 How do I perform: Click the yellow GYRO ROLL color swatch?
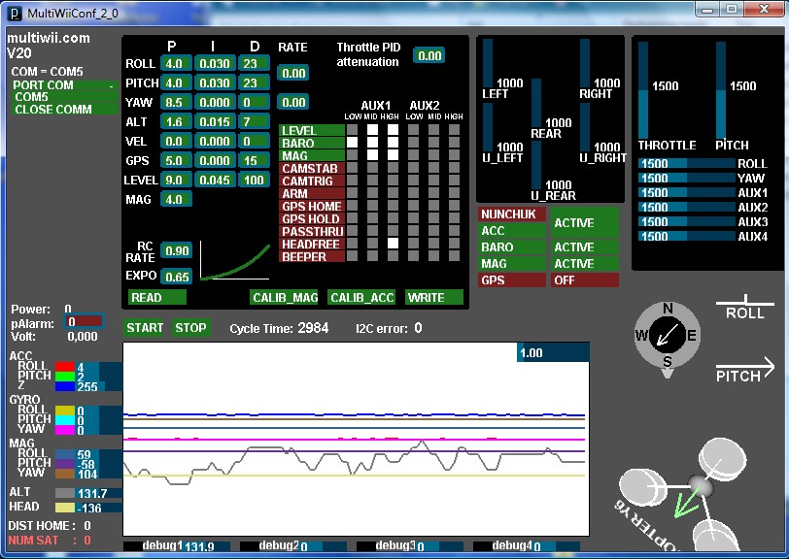click(x=65, y=411)
